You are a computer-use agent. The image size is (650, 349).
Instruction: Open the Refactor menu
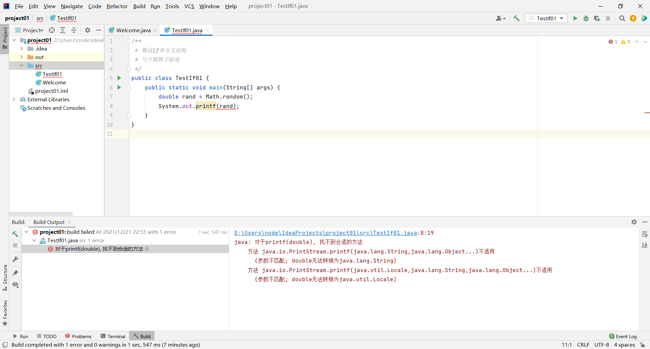(117, 6)
